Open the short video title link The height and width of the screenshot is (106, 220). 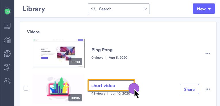click(x=103, y=86)
